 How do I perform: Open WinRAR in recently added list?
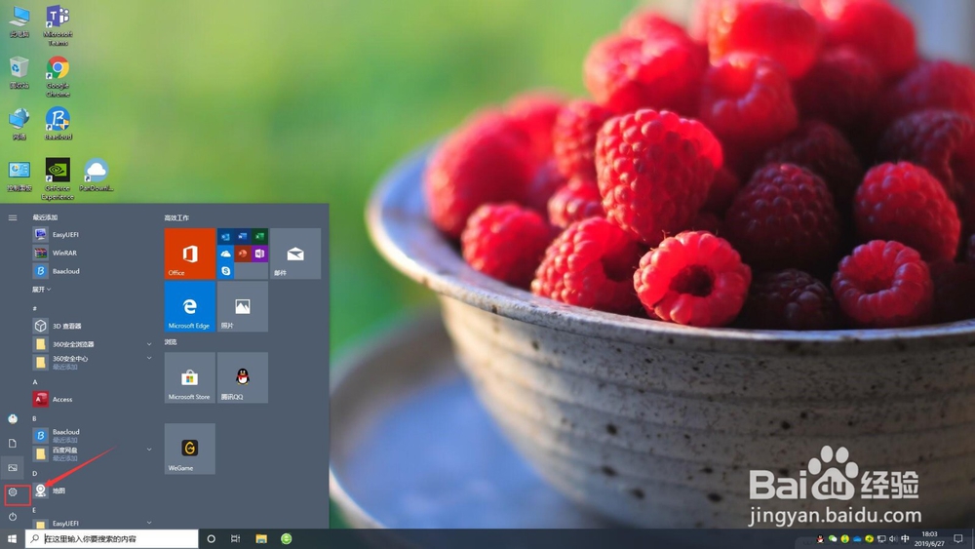[x=92, y=253]
